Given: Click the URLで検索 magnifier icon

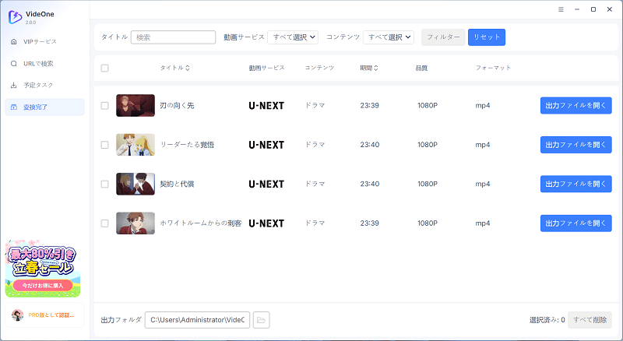Looking at the screenshot, I should pyautogui.click(x=14, y=64).
